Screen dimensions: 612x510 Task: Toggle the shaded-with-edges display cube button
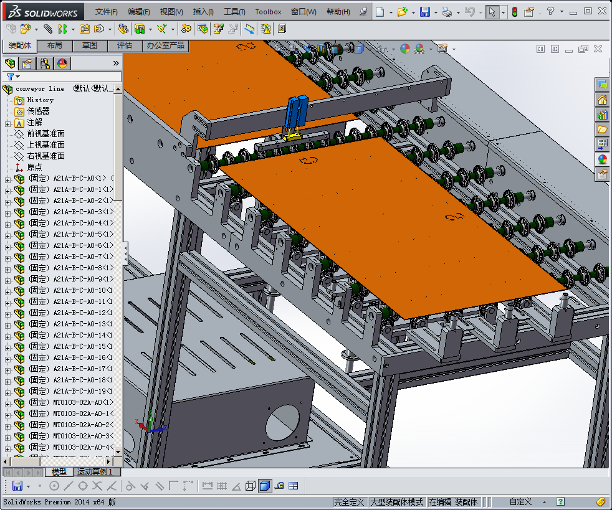click(x=265, y=486)
